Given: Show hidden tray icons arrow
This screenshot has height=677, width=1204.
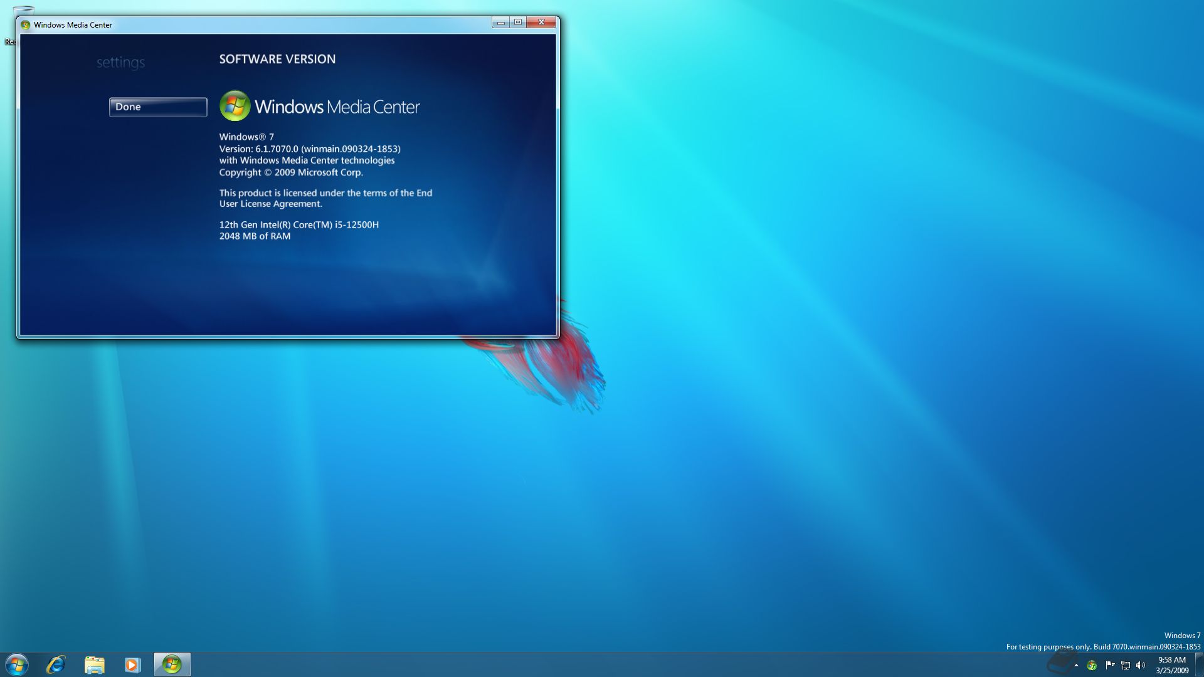Looking at the screenshot, I should [x=1076, y=665].
